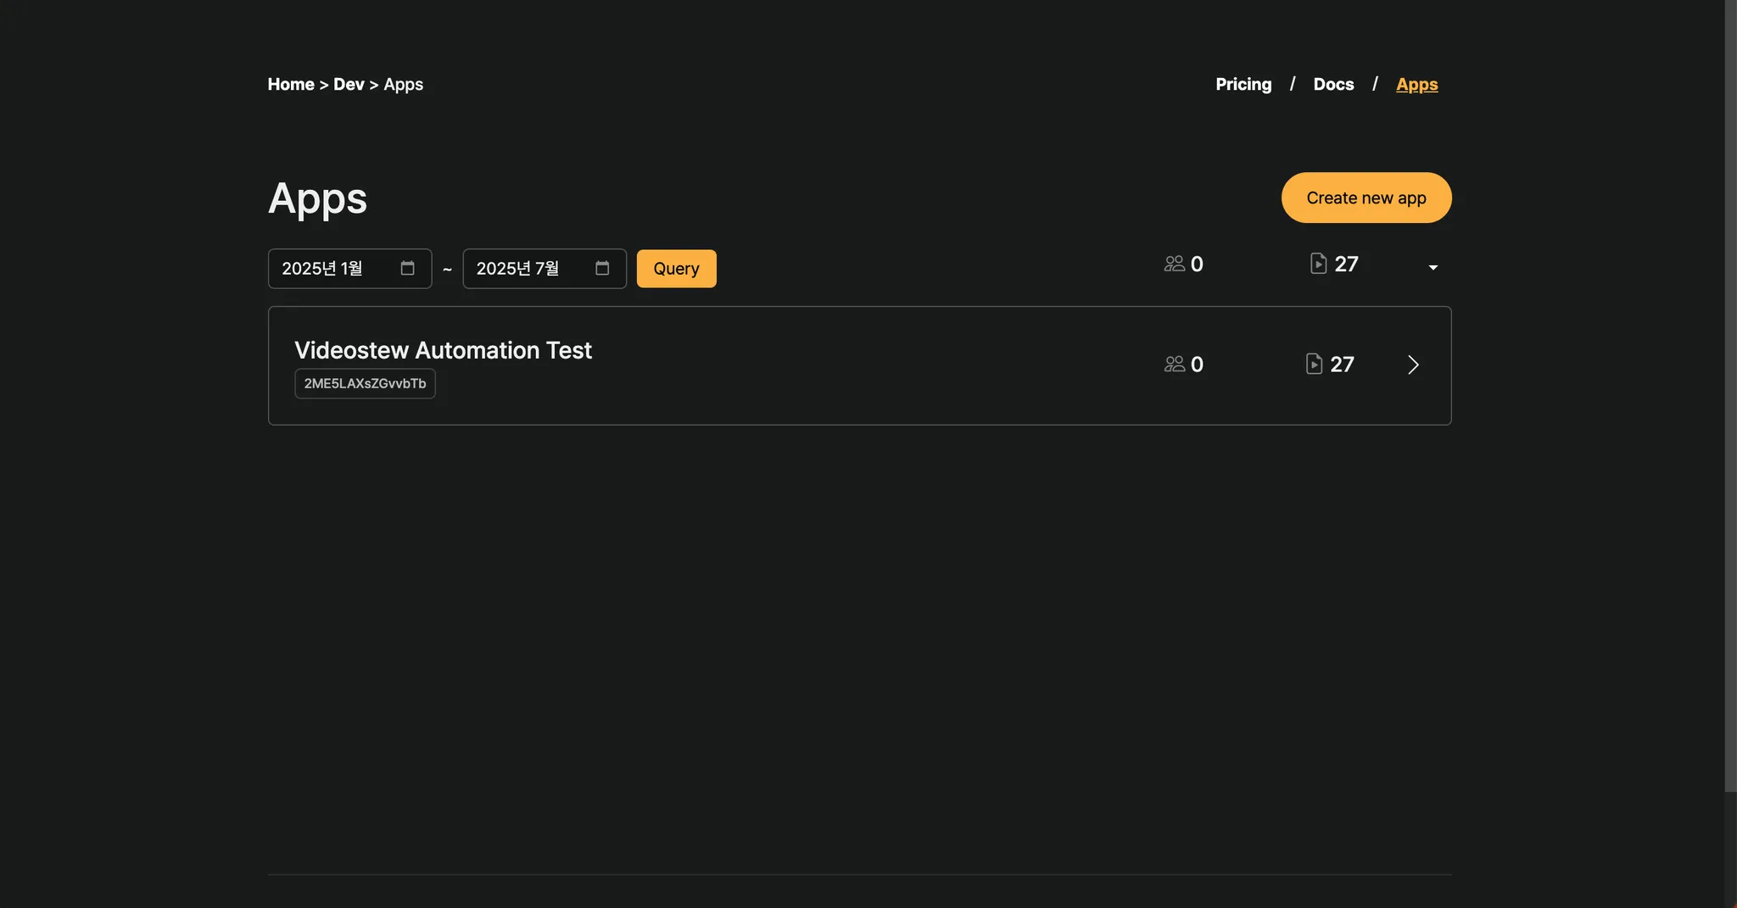Screen dimensions: 1737x908
Task: Click the page vertical scrollbar
Action: pyautogui.click(x=1730, y=396)
